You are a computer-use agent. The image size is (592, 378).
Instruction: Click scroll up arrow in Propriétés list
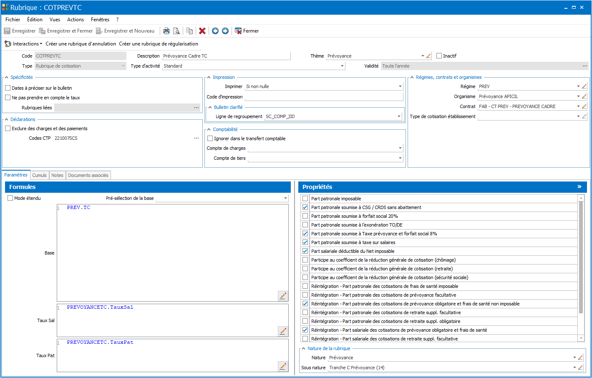pos(581,198)
